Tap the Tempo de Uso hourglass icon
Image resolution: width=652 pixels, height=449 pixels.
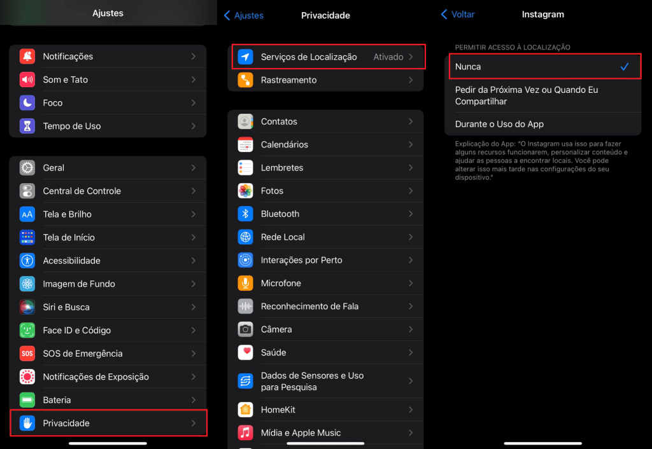[x=27, y=126]
